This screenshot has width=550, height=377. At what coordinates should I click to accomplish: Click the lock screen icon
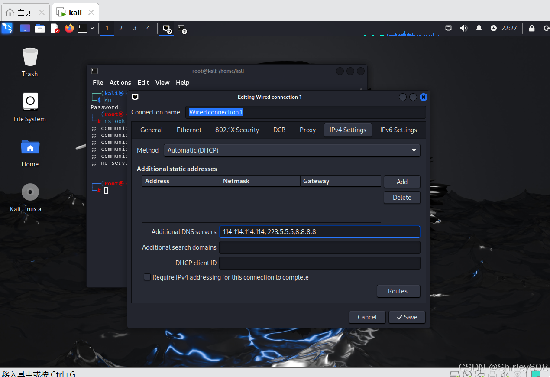tap(531, 28)
